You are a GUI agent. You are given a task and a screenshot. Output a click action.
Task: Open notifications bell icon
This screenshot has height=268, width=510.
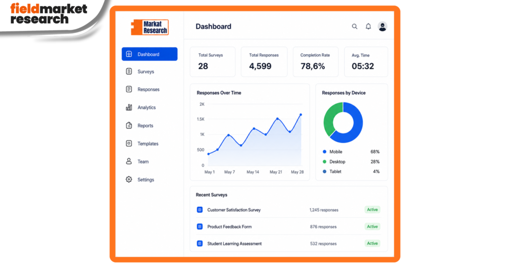click(368, 27)
